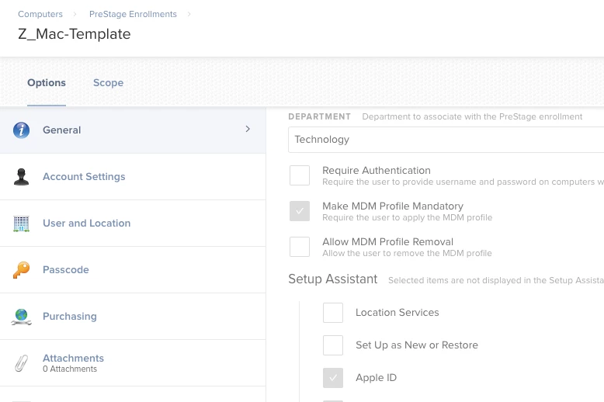Switch to the Scope tab
The width and height of the screenshot is (604, 402).
(x=108, y=83)
